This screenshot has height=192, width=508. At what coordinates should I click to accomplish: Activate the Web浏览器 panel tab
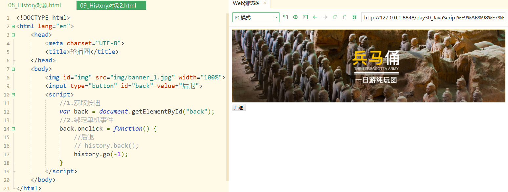pyautogui.click(x=246, y=3)
